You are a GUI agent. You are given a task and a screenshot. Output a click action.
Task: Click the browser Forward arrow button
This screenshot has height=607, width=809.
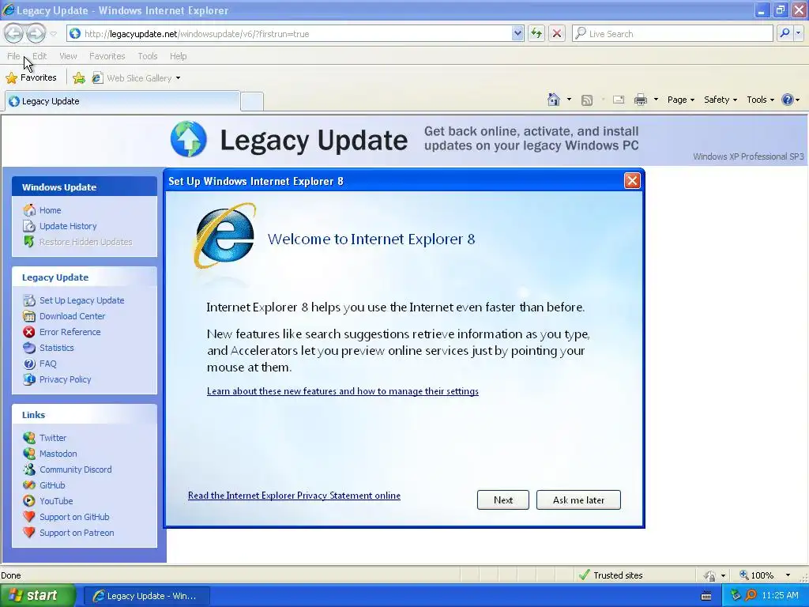pos(36,33)
